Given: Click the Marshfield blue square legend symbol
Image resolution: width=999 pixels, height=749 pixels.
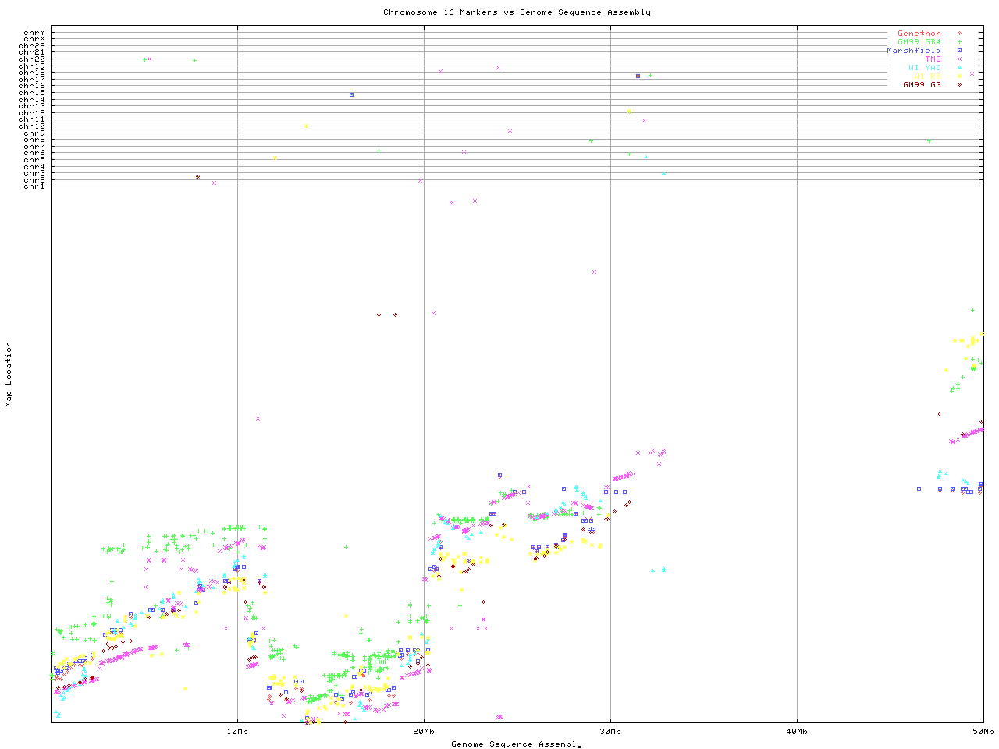Looking at the screenshot, I should 959,51.
